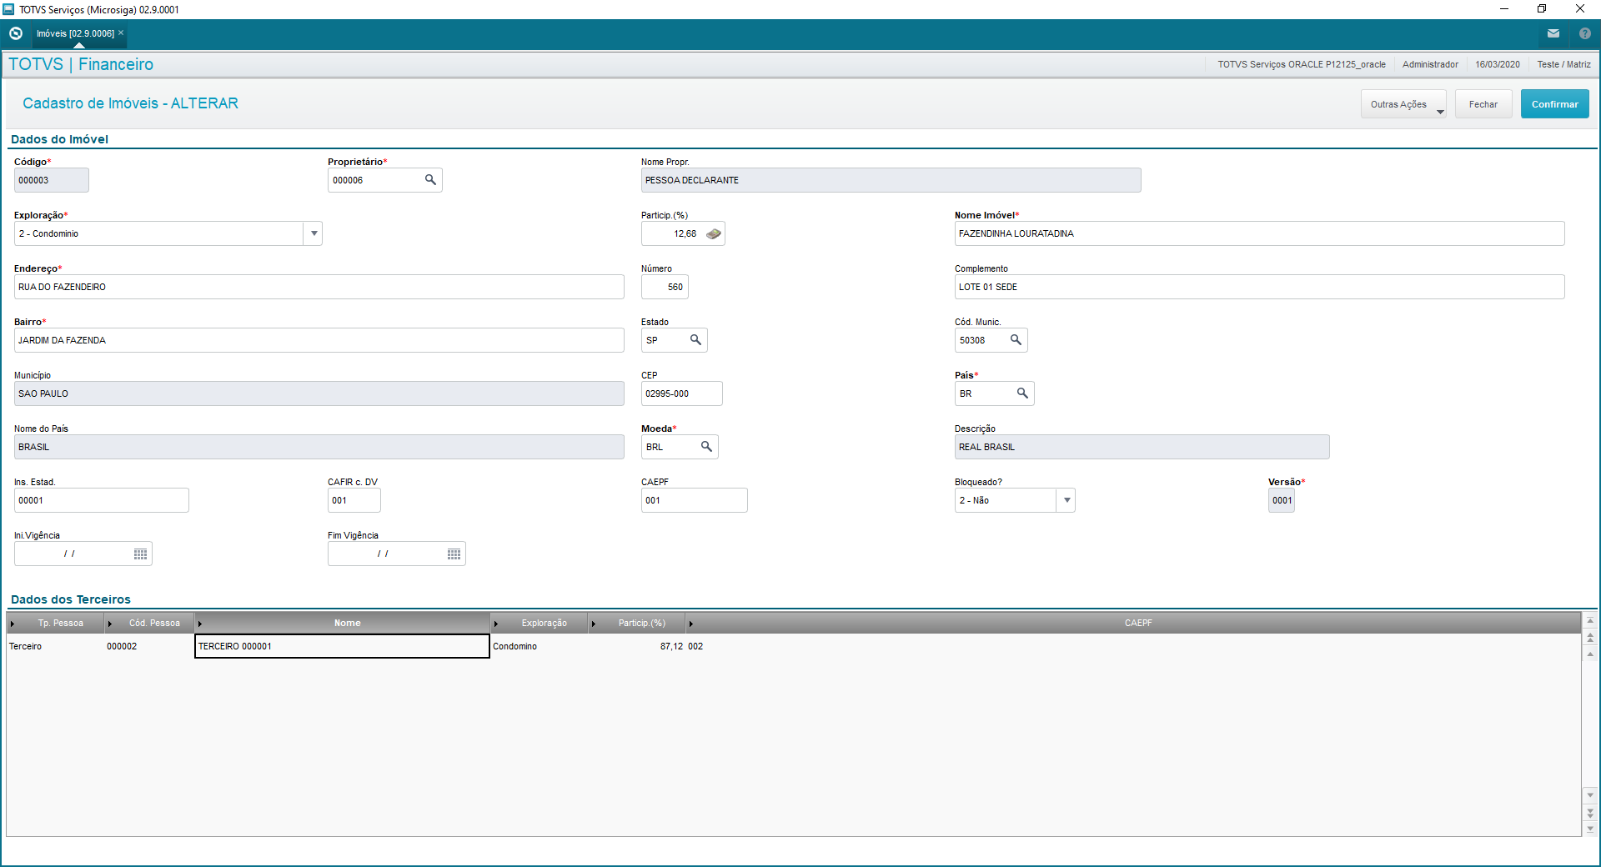Screen dimensions: 1601x867
Task: Open the mail messages icon
Action: [1553, 33]
